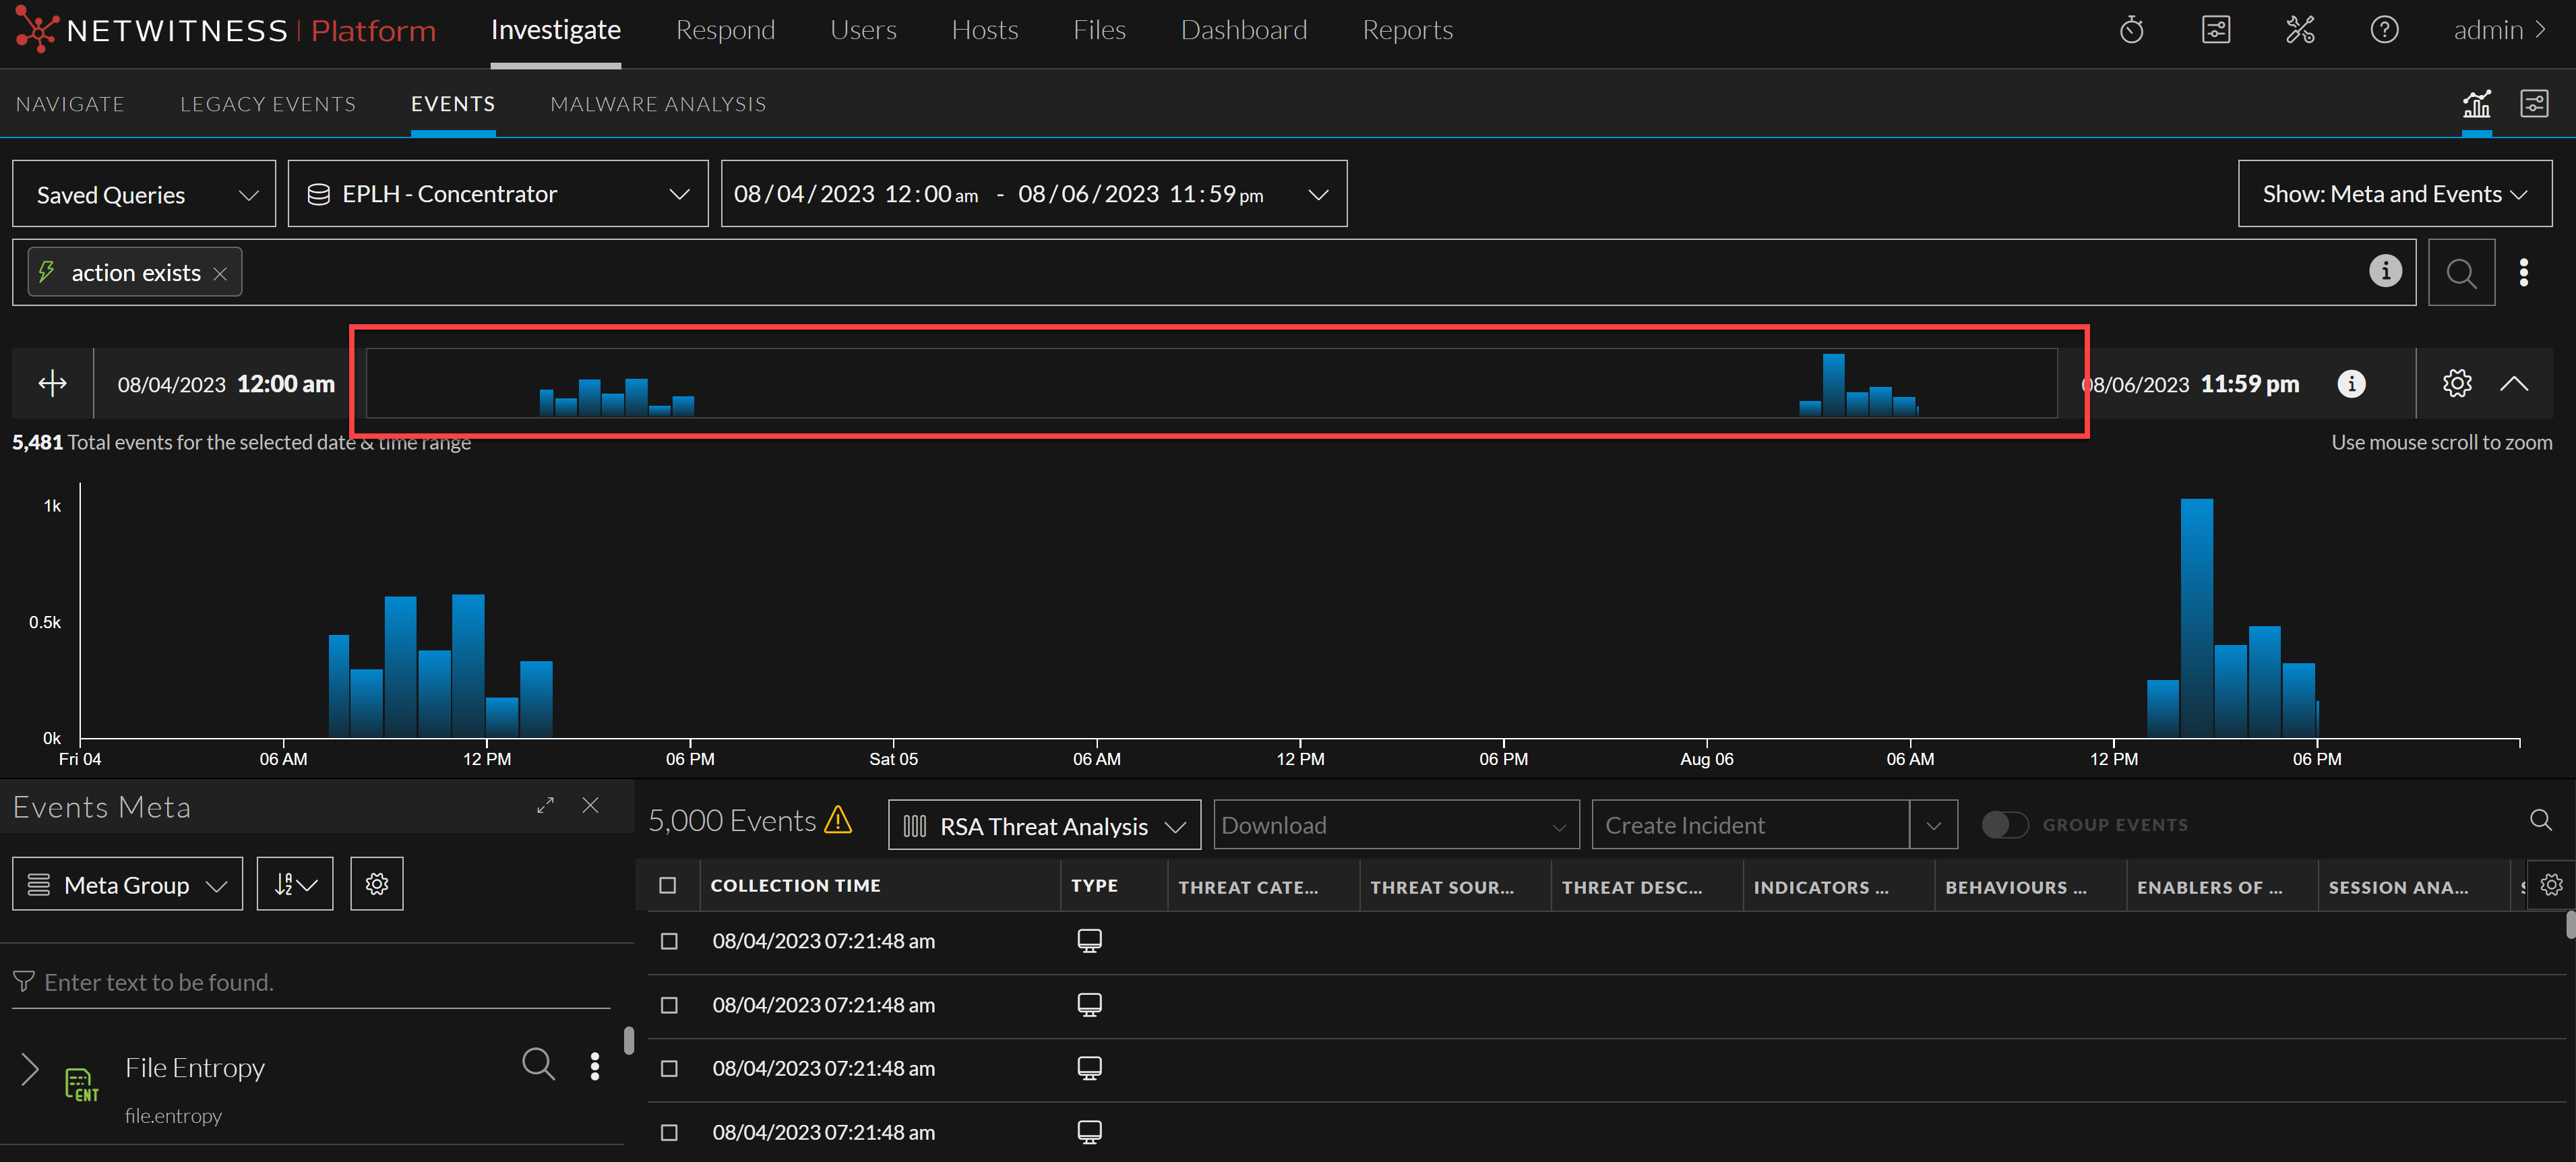This screenshot has height=1162, width=2576.
Task: Tick the first event row checkbox
Action: coord(669,941)
